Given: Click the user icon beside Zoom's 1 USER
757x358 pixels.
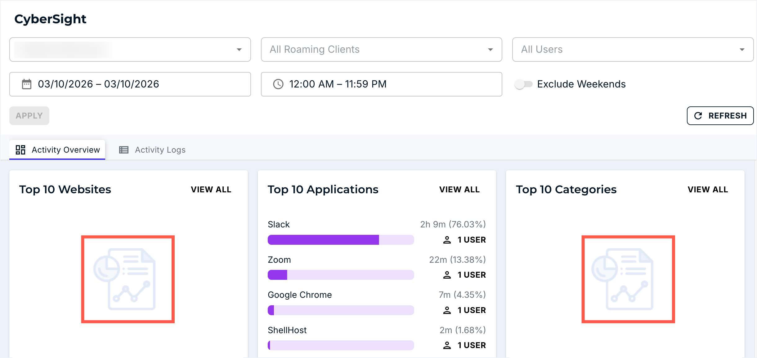Looking at the screenshot, I should point(447,275).
